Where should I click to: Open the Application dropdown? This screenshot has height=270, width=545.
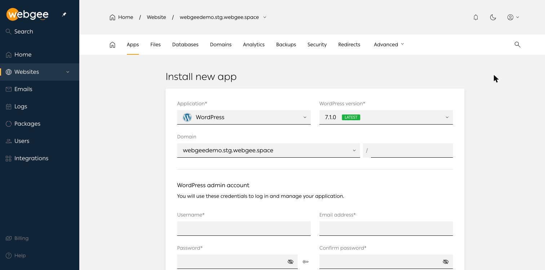pos(244,117)
